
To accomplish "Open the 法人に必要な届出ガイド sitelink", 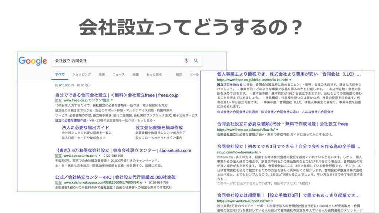I will click(x=85, y=127).
